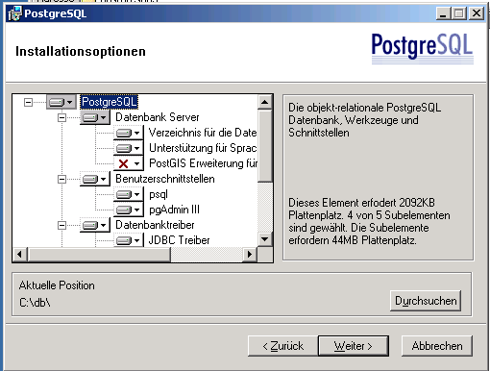Open install option for Unterstützung für Sprac
Screen dimensions: 490x371
point(129,148)
